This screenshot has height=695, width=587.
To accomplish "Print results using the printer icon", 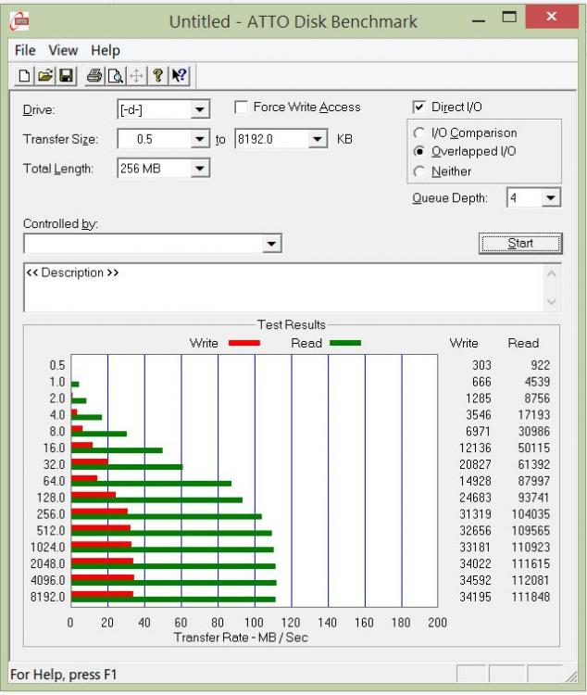I will (x=94, y=76).
